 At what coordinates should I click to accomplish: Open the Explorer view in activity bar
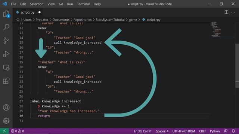coord(6,14)
